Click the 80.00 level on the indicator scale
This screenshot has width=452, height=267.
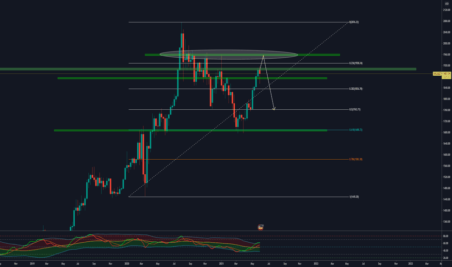tap(446, 236)
